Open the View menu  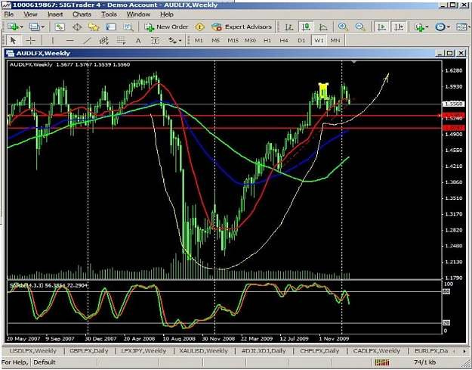click(x=30, y=14)
